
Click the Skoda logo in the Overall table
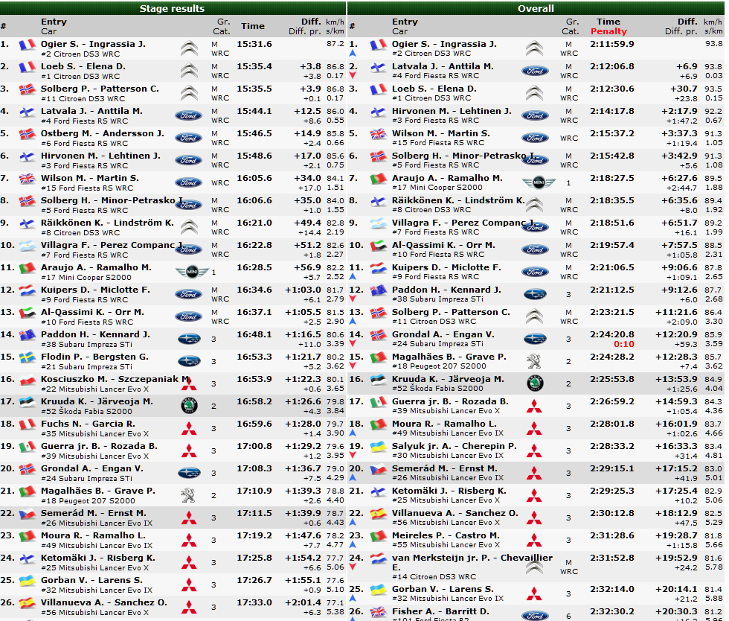pos(534,384)
